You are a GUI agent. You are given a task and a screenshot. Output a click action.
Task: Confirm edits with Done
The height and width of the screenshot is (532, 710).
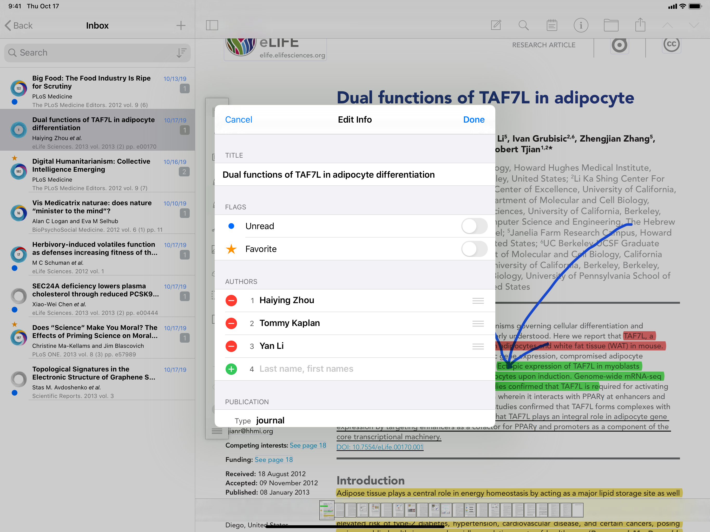[x=474, y=119]
